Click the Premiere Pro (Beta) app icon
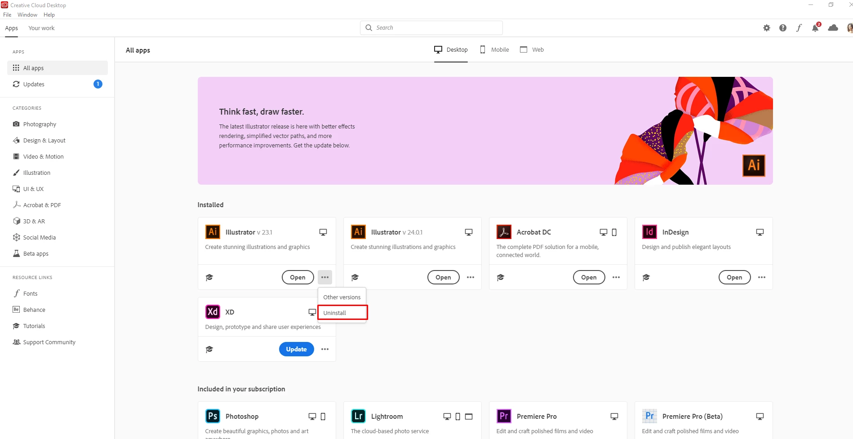 (649, 416)
